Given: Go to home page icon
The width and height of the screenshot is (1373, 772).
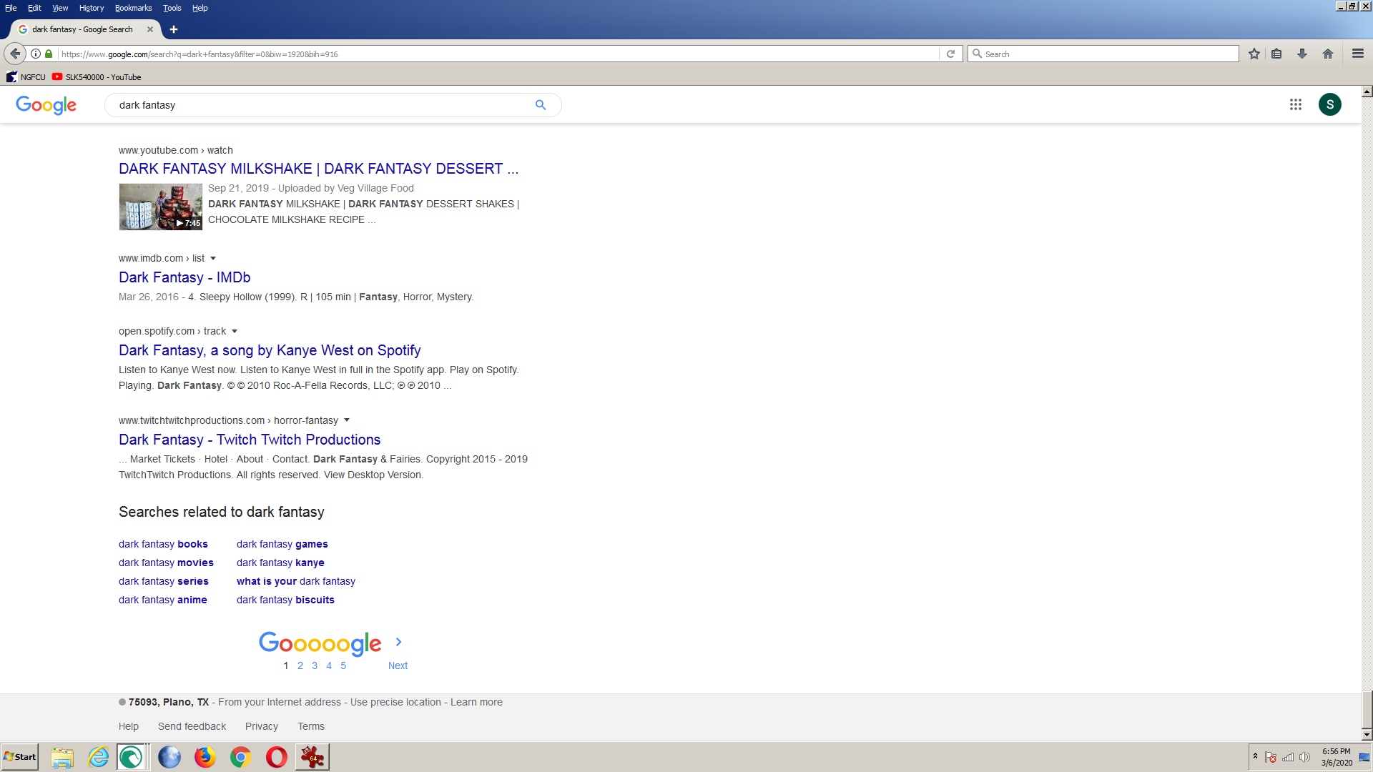Looking at the screenshot, I should [x=1328, y=54].
